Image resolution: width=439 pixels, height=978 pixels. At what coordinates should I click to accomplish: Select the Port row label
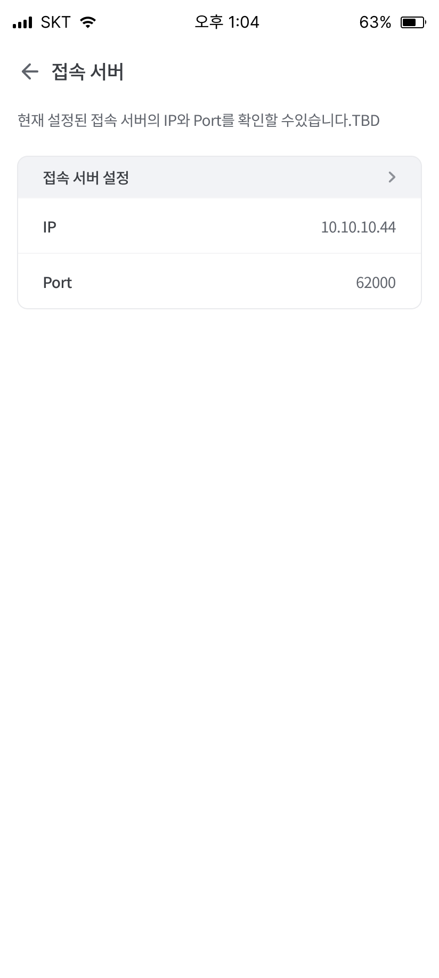57,283
